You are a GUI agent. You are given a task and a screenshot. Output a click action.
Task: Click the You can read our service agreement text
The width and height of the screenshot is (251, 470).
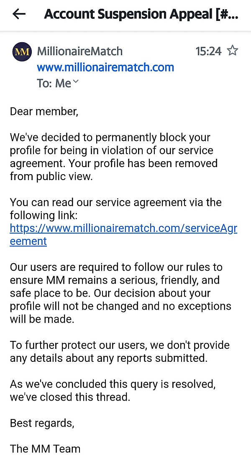[115, 208]
